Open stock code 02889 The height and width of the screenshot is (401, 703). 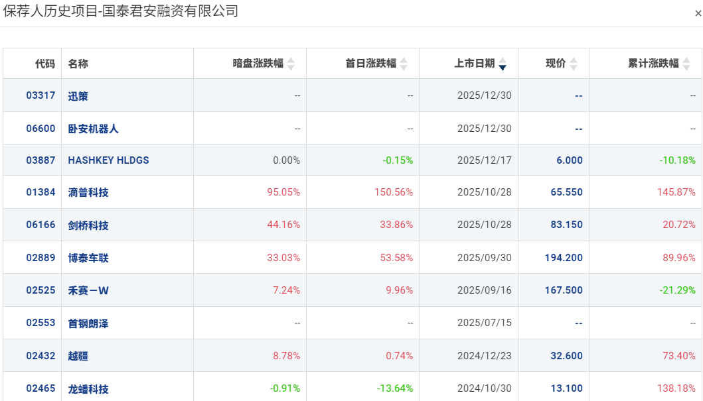click(x=40, y=258)
